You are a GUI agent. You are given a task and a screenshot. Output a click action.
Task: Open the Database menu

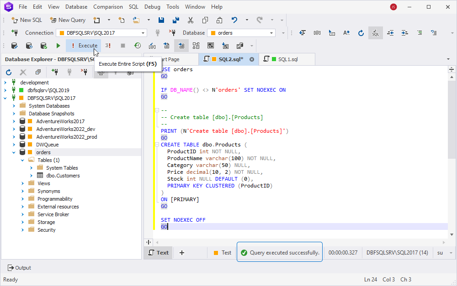(76, 7)
